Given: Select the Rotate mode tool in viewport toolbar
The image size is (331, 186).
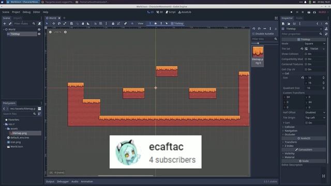Looking at the screenshot, I should pyautogui.click(x=59, y=23).
